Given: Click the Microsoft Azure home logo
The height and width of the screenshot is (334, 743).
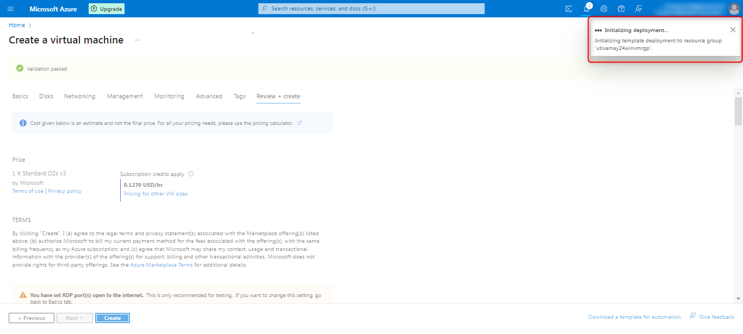Looking at the screenshot, I should pos(53,9).
